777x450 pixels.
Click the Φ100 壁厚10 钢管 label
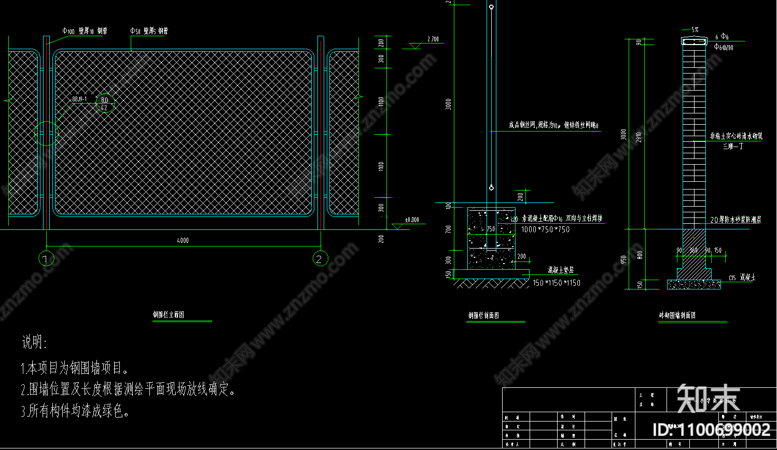point(85,31)
